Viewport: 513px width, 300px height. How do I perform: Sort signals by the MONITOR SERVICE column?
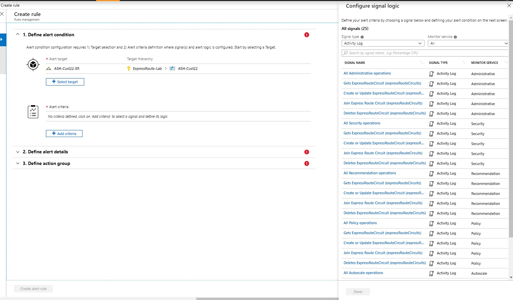pyautogui.click(x=506, y=63)
